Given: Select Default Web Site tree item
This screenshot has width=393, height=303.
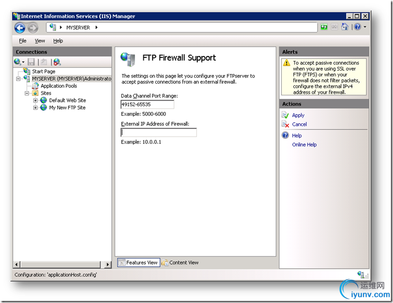Looking at the screenshot, I should (x=67, y=100).
